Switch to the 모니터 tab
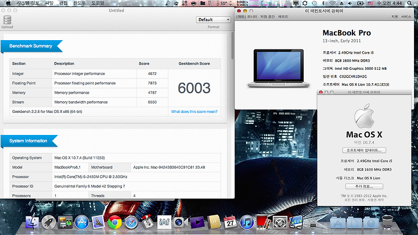 (x=252, y=16)
